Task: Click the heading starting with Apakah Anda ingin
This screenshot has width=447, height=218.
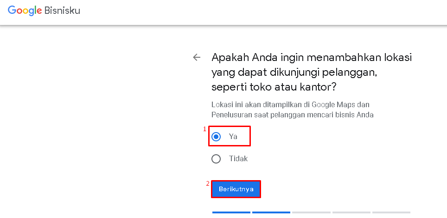Action: click(312, 73)
